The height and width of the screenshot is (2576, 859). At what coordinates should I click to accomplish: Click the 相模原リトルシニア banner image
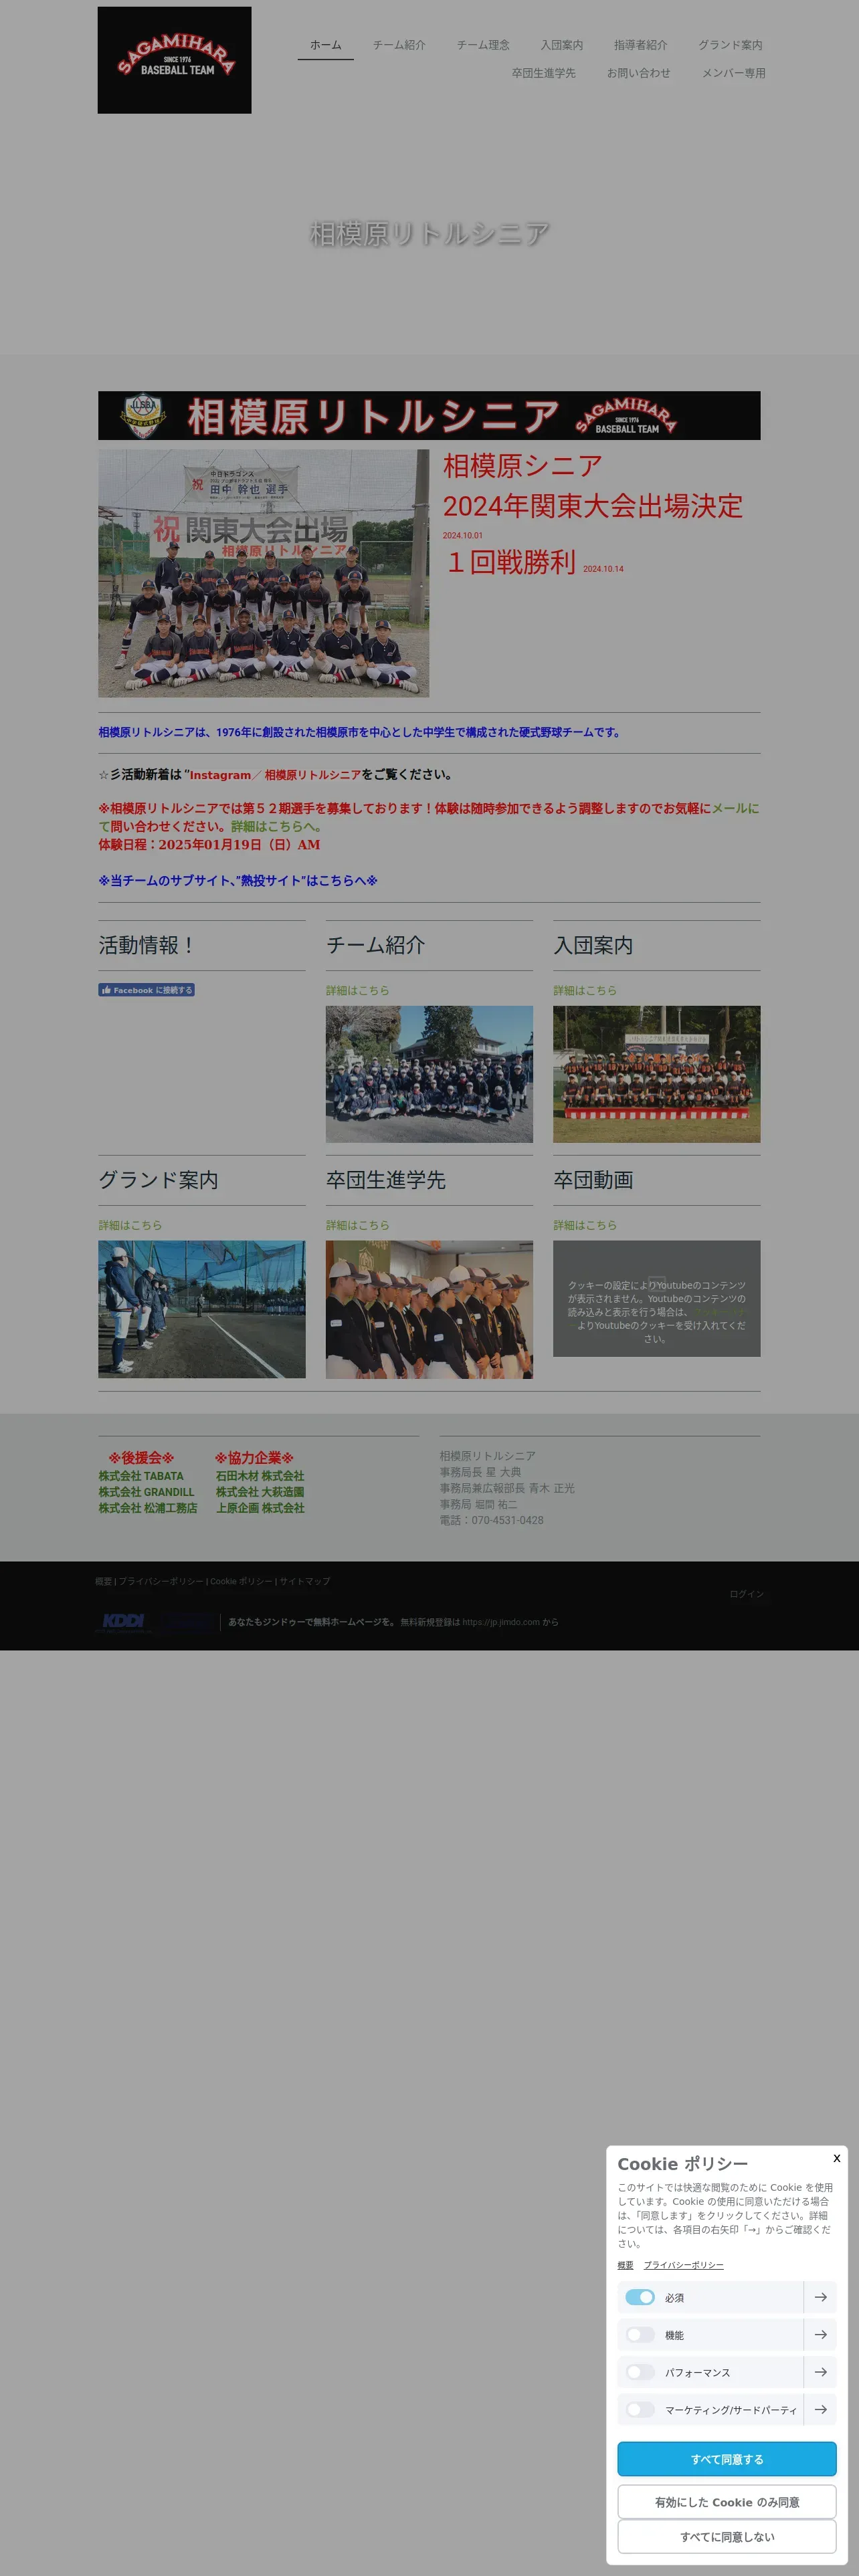429,415
